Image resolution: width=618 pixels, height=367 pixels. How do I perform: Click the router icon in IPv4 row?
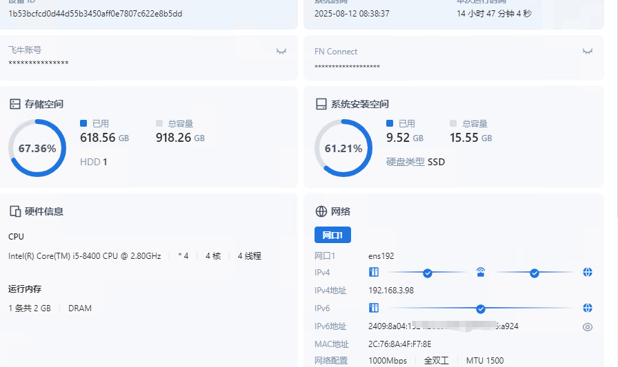click(x=481, y=272)
